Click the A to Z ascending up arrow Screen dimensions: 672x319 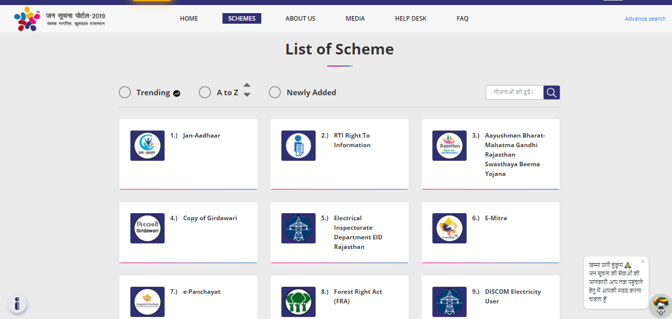pyautogui.click(x=247, y=86)
